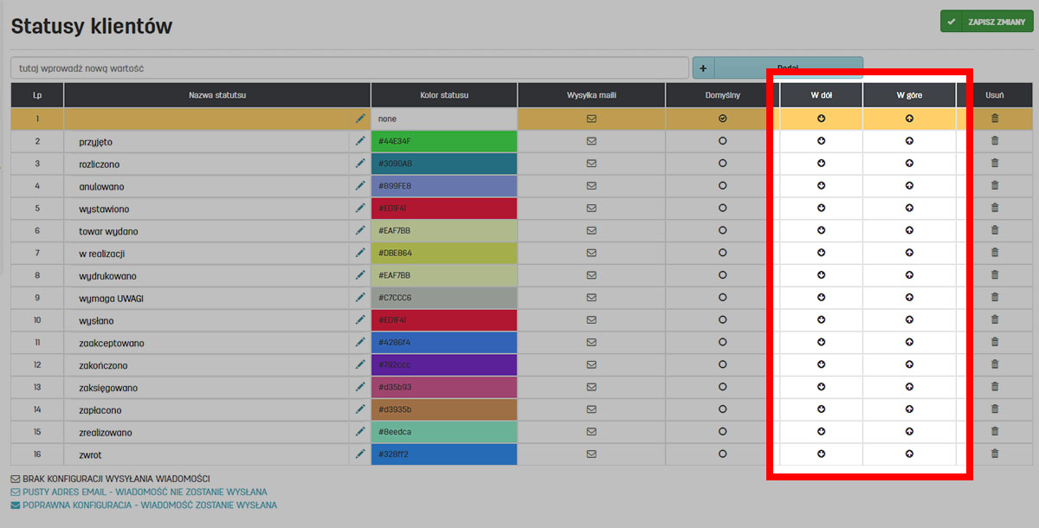Screen dimensions: 1039x528
Task: Click envelope icon in zakończono row
Action: click(x=591, y=364)
